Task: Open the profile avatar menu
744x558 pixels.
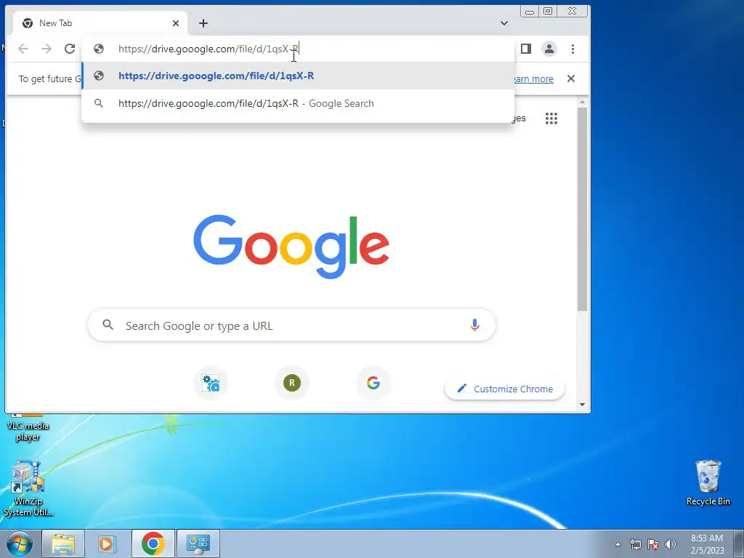Action: coord(549,49)
